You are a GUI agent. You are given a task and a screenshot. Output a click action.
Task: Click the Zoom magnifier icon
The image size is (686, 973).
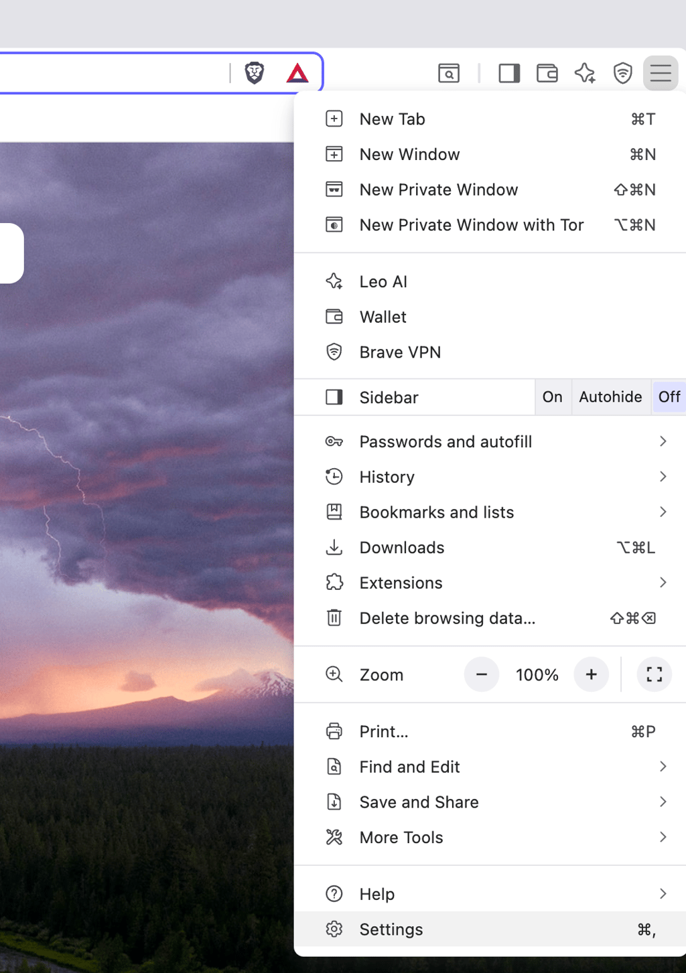pyautogui.click(x=334, y=674)
